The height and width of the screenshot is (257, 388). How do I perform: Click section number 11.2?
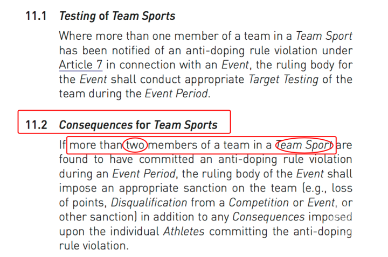36,125
